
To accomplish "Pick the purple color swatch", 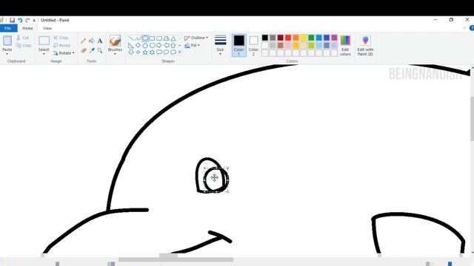I will (334, 38).
